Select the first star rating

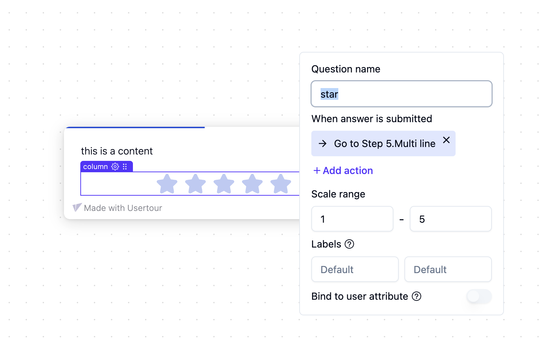(x=167, y=184)
